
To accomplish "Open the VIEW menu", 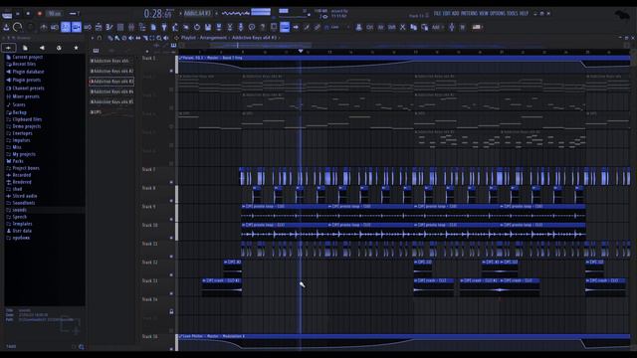I will pos(484,13).
